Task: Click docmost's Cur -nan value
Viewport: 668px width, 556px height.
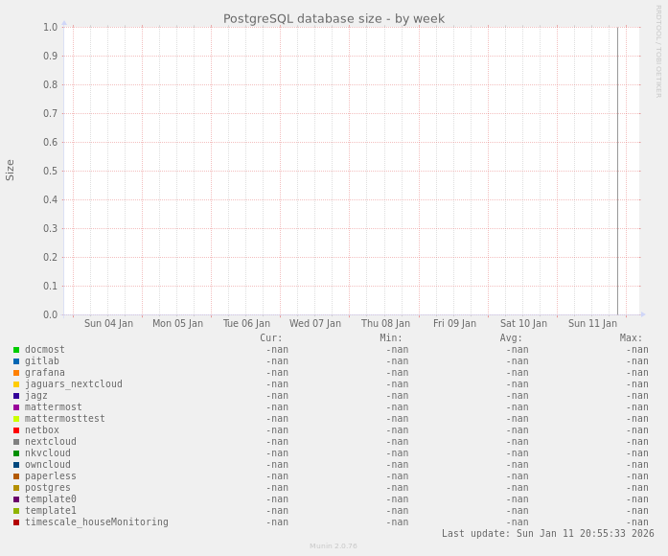Action: coord(277,350)
